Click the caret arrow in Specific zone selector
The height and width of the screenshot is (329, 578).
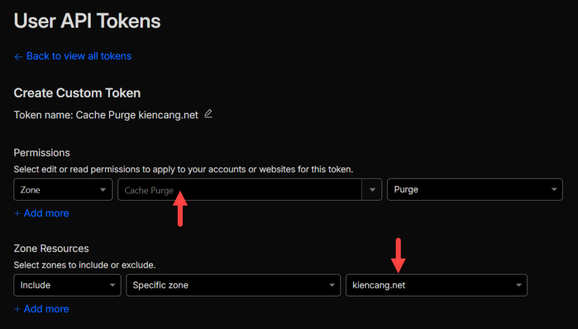click(x=332, y=285)
